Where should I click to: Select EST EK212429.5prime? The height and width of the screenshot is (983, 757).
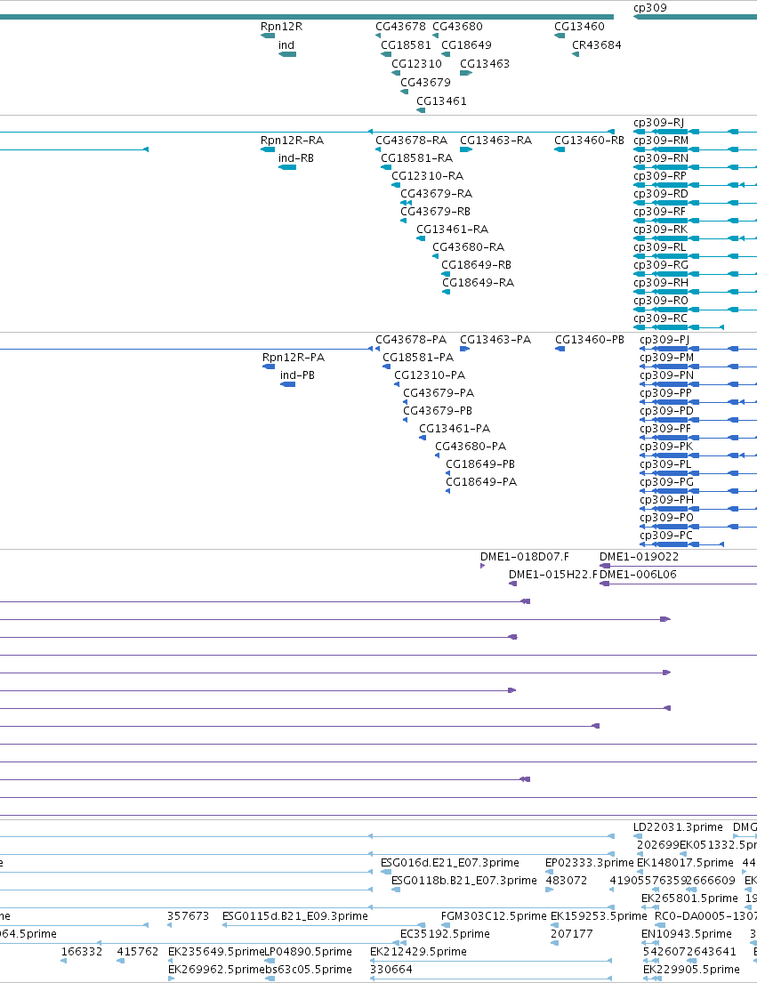pyautogui.click(x=491, y=961)
